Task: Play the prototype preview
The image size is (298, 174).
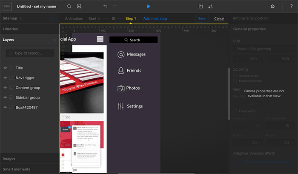Action: pyautogui.click(x=149, y=6)
